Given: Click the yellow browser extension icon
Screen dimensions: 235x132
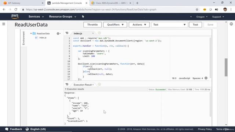Looking at the screenshot, I should tap(205, 10).
